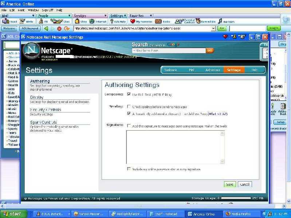Viewport: 291px width, 218px height.
Task: Open the Edit menu
Action: (x=12, y=10)
